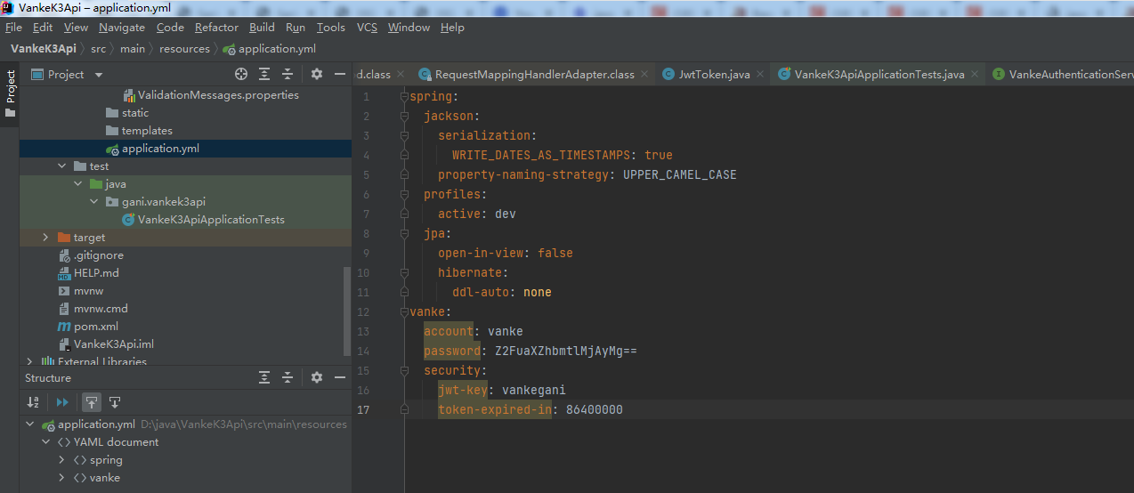Screen dimensions: 1134x493
Task: Fold the spring block at line 1
Action: coord(404,96)
